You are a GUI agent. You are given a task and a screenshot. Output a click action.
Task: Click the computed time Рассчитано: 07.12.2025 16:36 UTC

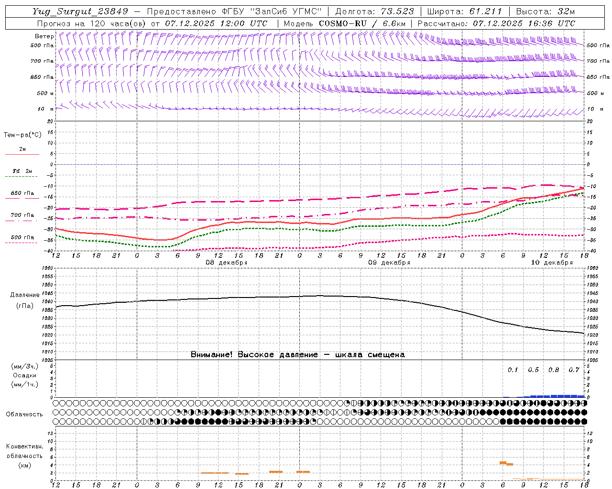coord(496,23)
